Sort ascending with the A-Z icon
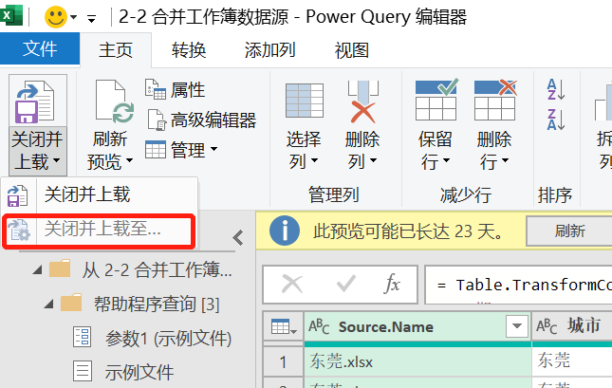612x388 pixels. click(x=556, y=89)
